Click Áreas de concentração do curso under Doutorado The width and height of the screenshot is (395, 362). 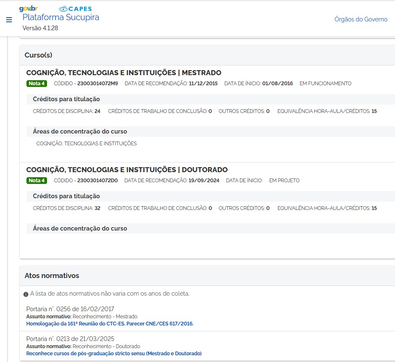pos(80,228)
